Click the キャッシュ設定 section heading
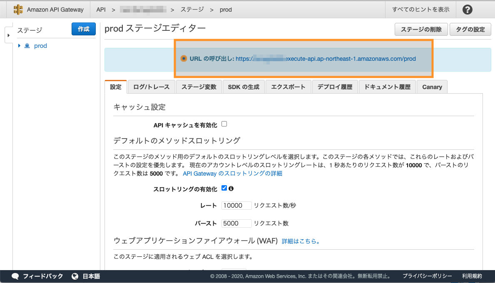The image size is (495, 283). click(x=139, y=107)
